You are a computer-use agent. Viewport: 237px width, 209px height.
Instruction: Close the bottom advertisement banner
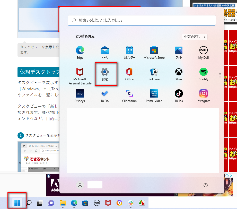[x=231, y=176]
